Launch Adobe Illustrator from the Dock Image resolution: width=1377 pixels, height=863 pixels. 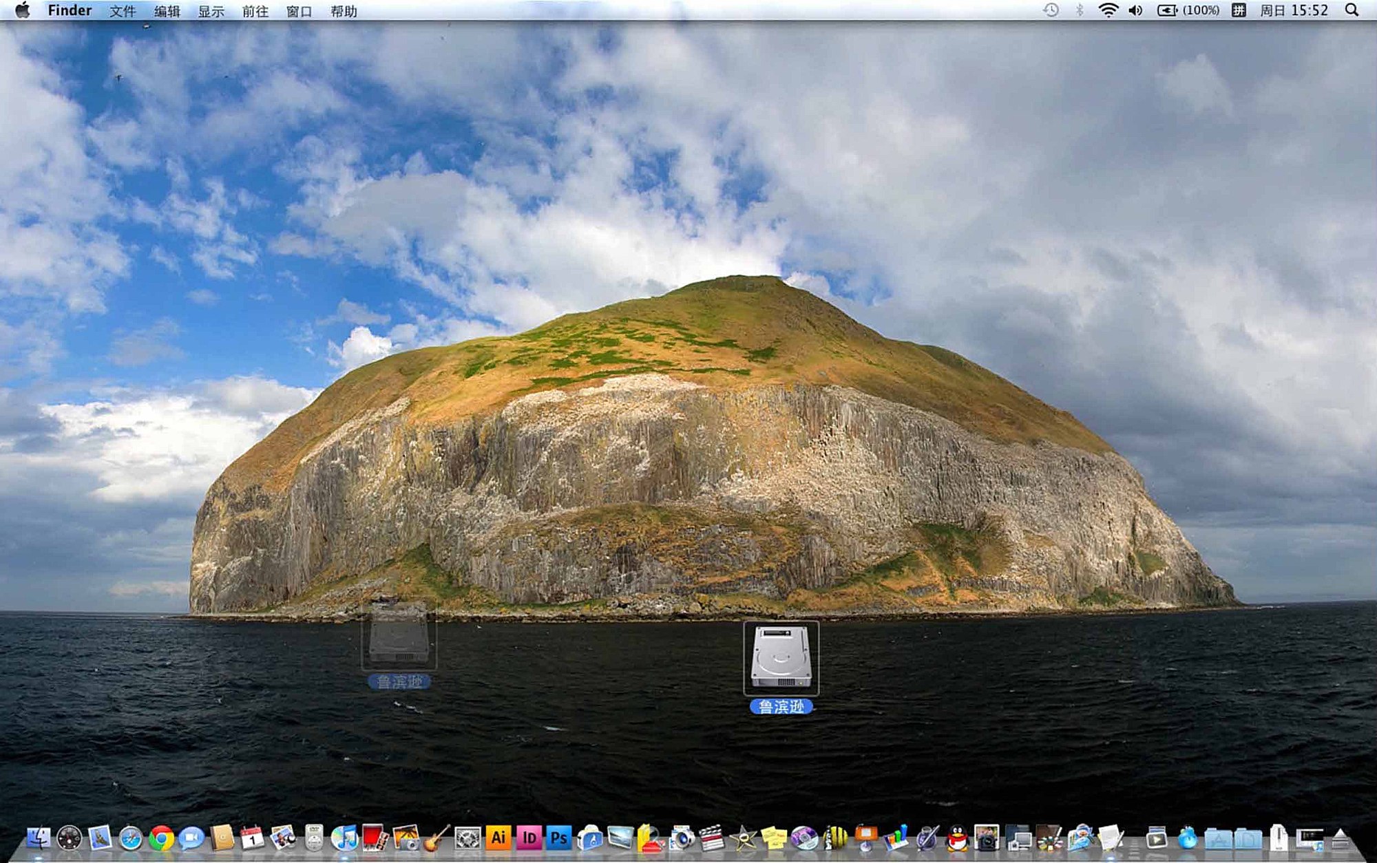pyautogui.click(x=498, y=838)
